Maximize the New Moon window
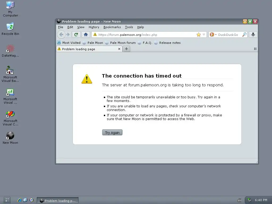272x204 pixels. (x=250, y=21)
